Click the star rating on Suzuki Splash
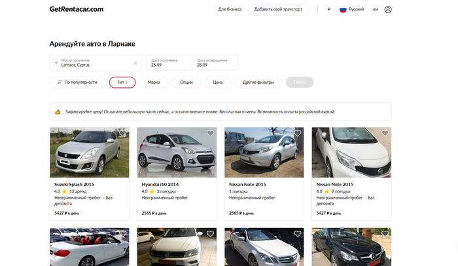458x266 pixels. [x=65, y=191]
